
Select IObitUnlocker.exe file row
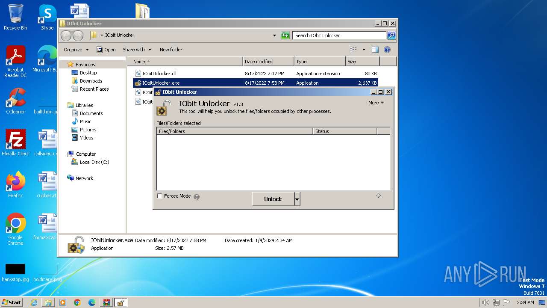click(256, 83)
